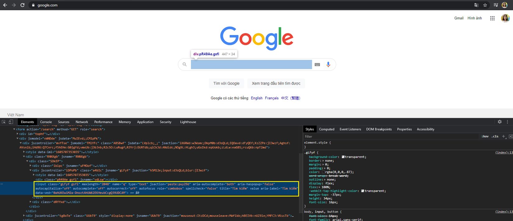This screenshot has height=221, width=513.
Task: Click the Google logo
Action: tap(257, 38)
